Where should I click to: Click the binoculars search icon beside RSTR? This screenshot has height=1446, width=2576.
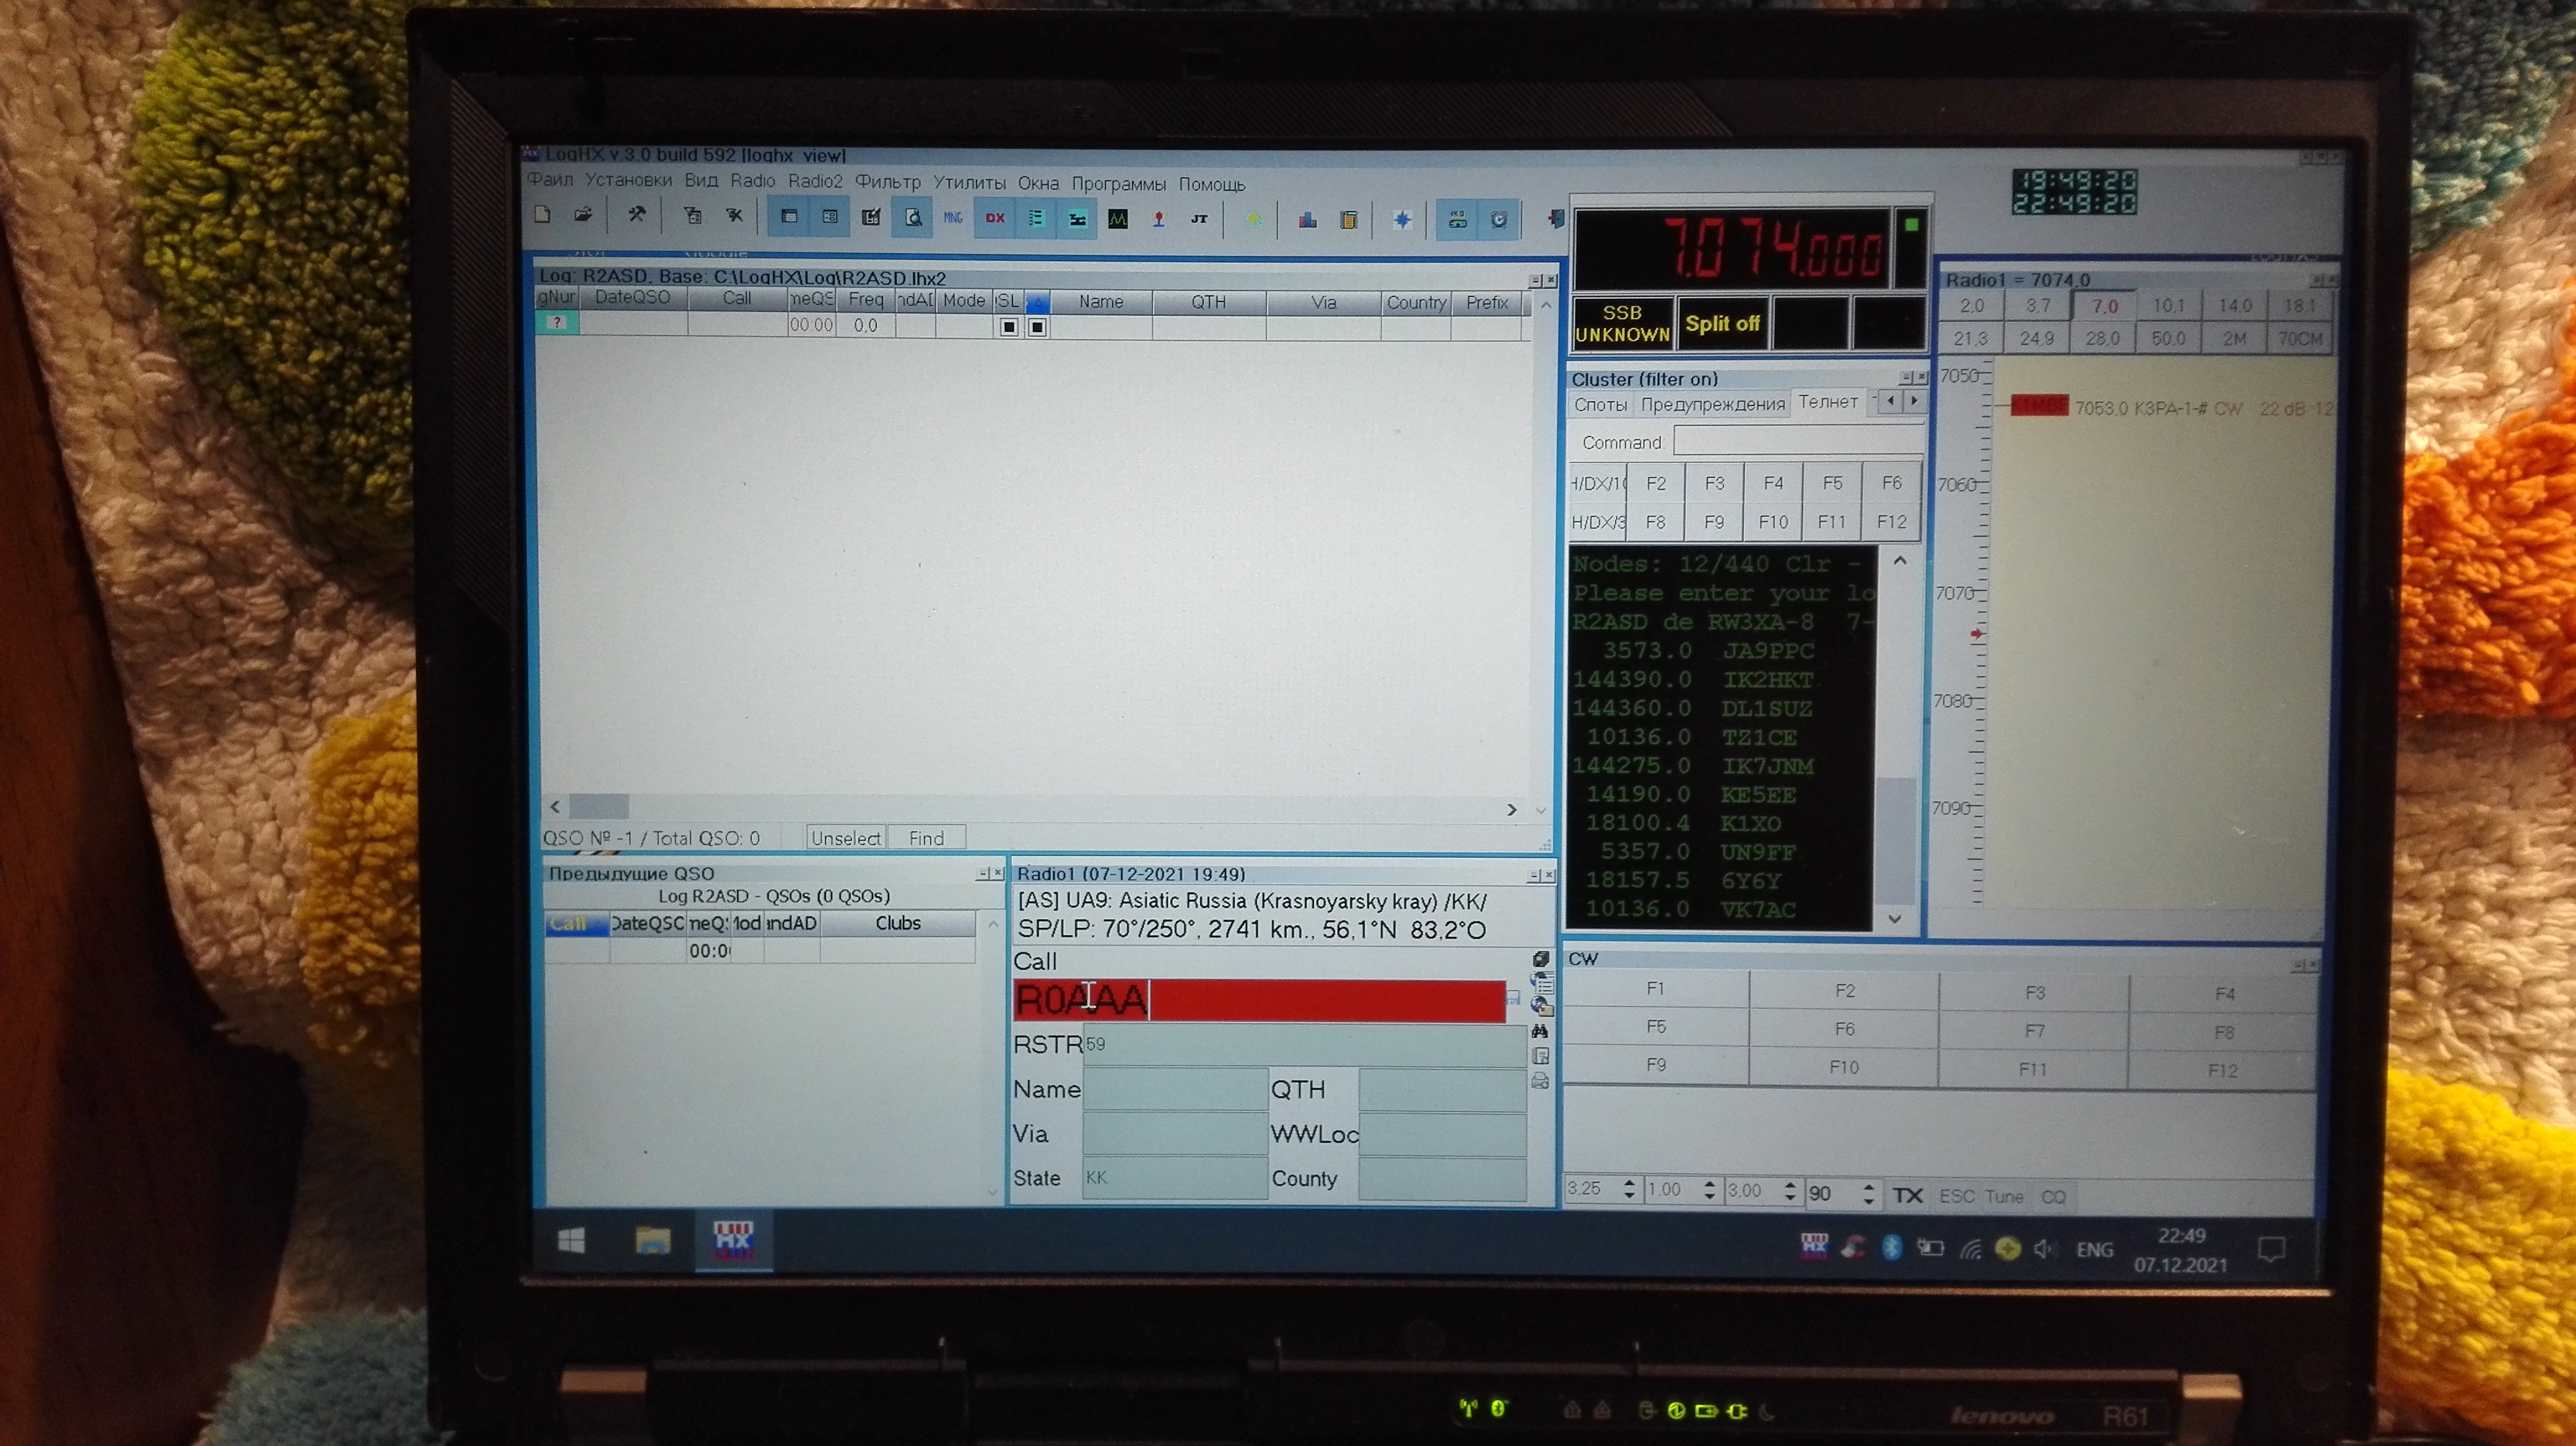coord(1540,1030)
